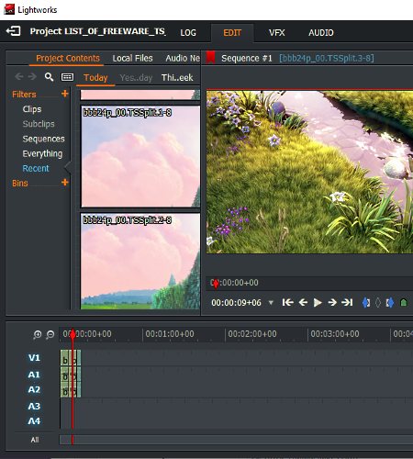This screenshot has height=459, width=413.
Task: Switch to the VFX tab
Action: click(x=276, y=33)
